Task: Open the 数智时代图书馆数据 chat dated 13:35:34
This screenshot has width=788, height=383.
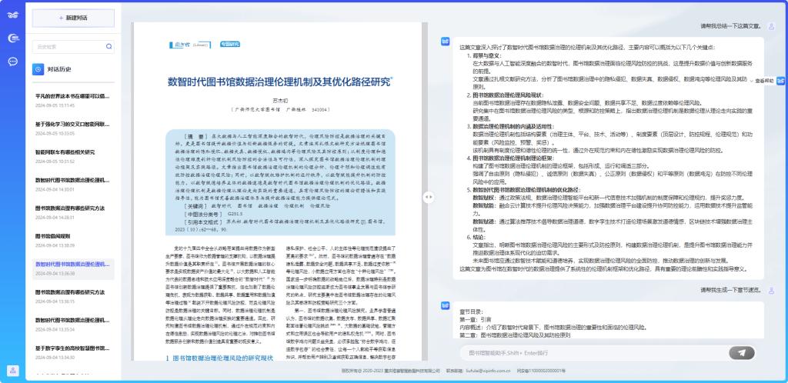Action: pyautogui.click(x=72, y=325)
